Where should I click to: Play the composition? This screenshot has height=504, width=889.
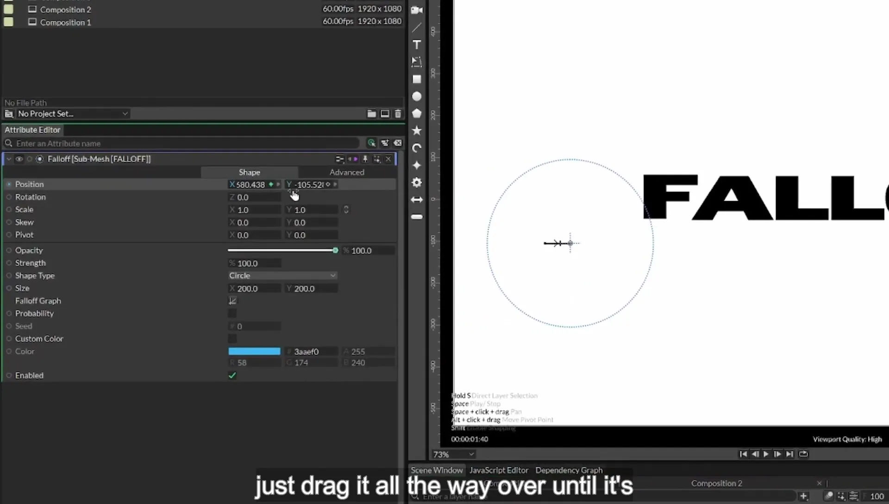(766, 454)
